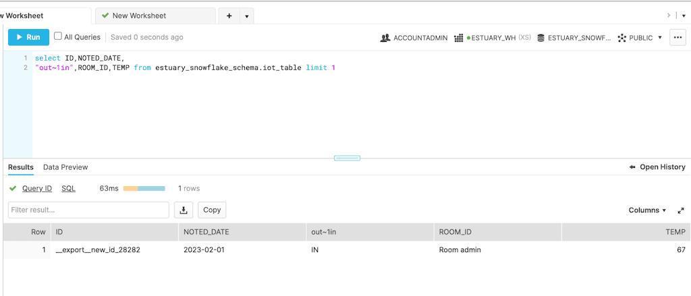Select the ESTUARY_WH warehouse icon
691x296 pixels.
tap(458, 38)
